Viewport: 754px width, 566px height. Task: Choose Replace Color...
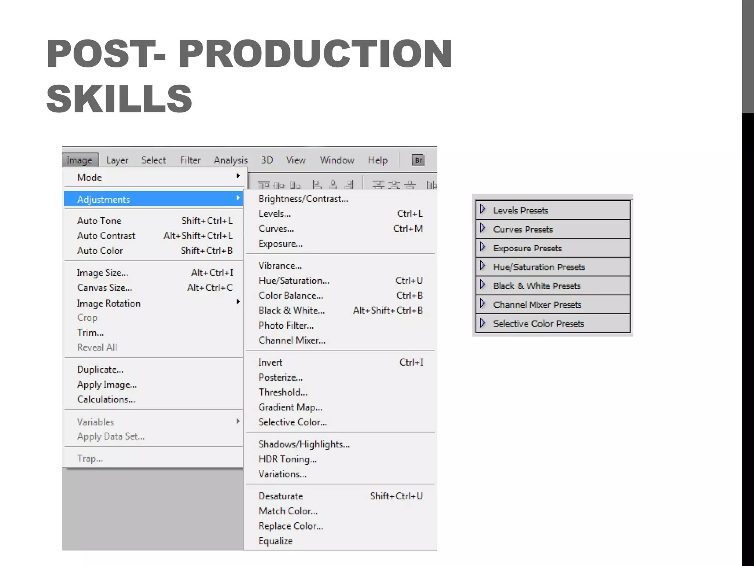point(340,526)
